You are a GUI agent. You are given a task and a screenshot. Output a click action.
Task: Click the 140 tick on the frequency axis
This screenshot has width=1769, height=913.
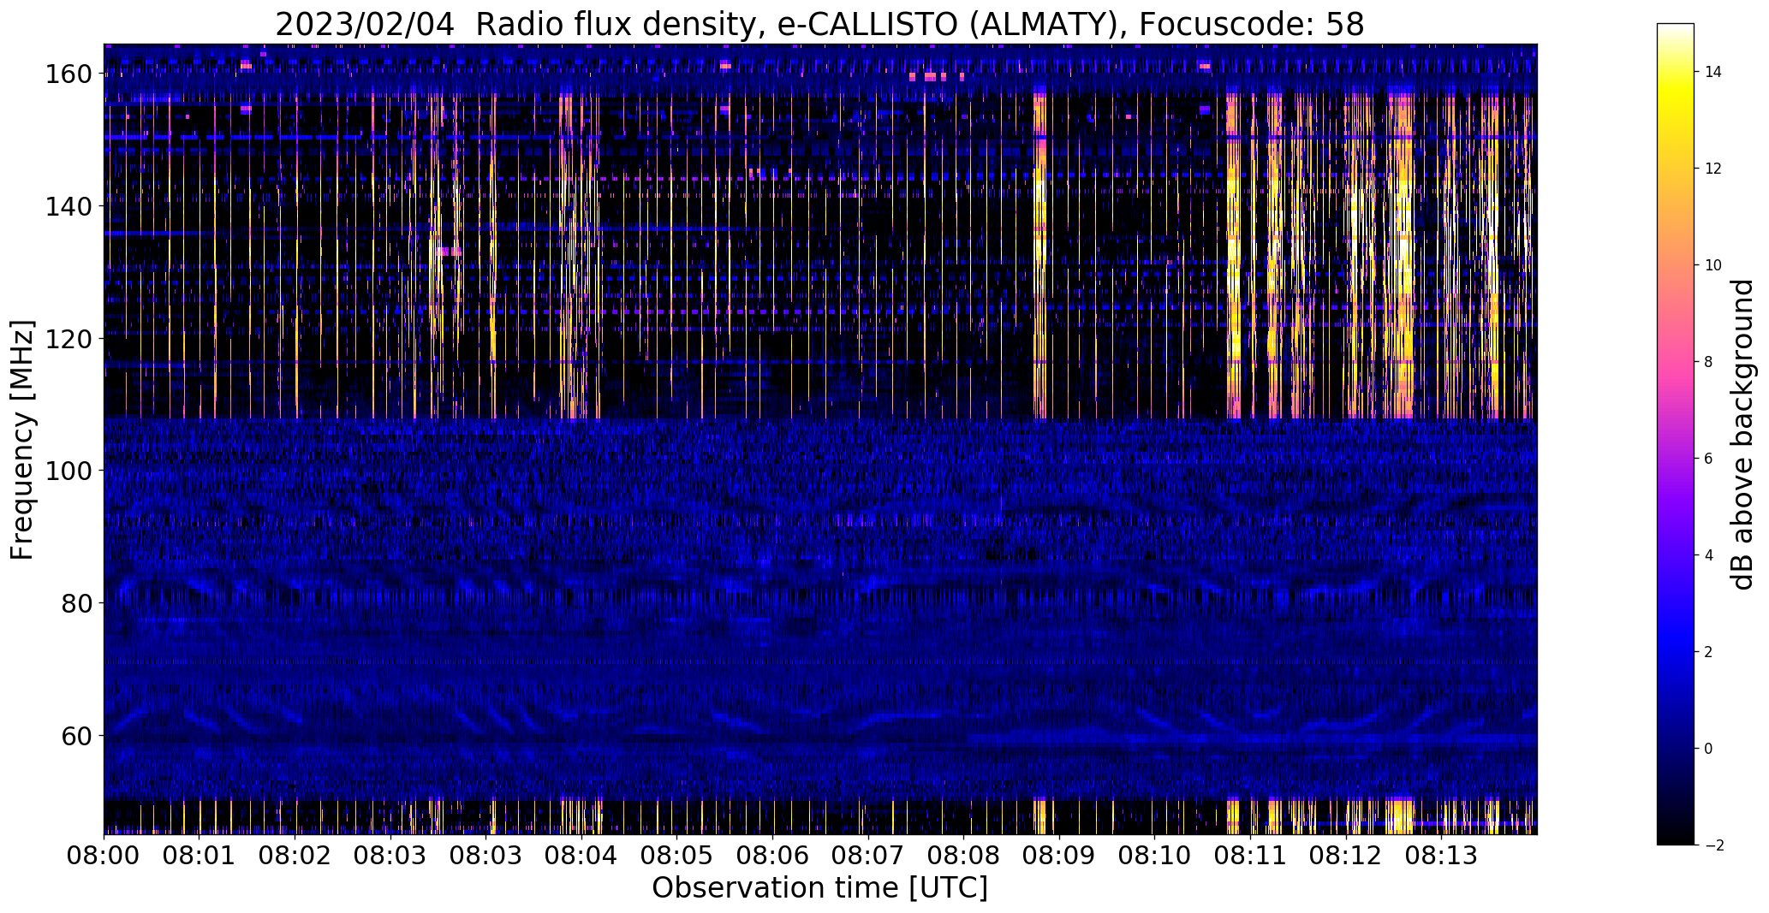point(68,206)
